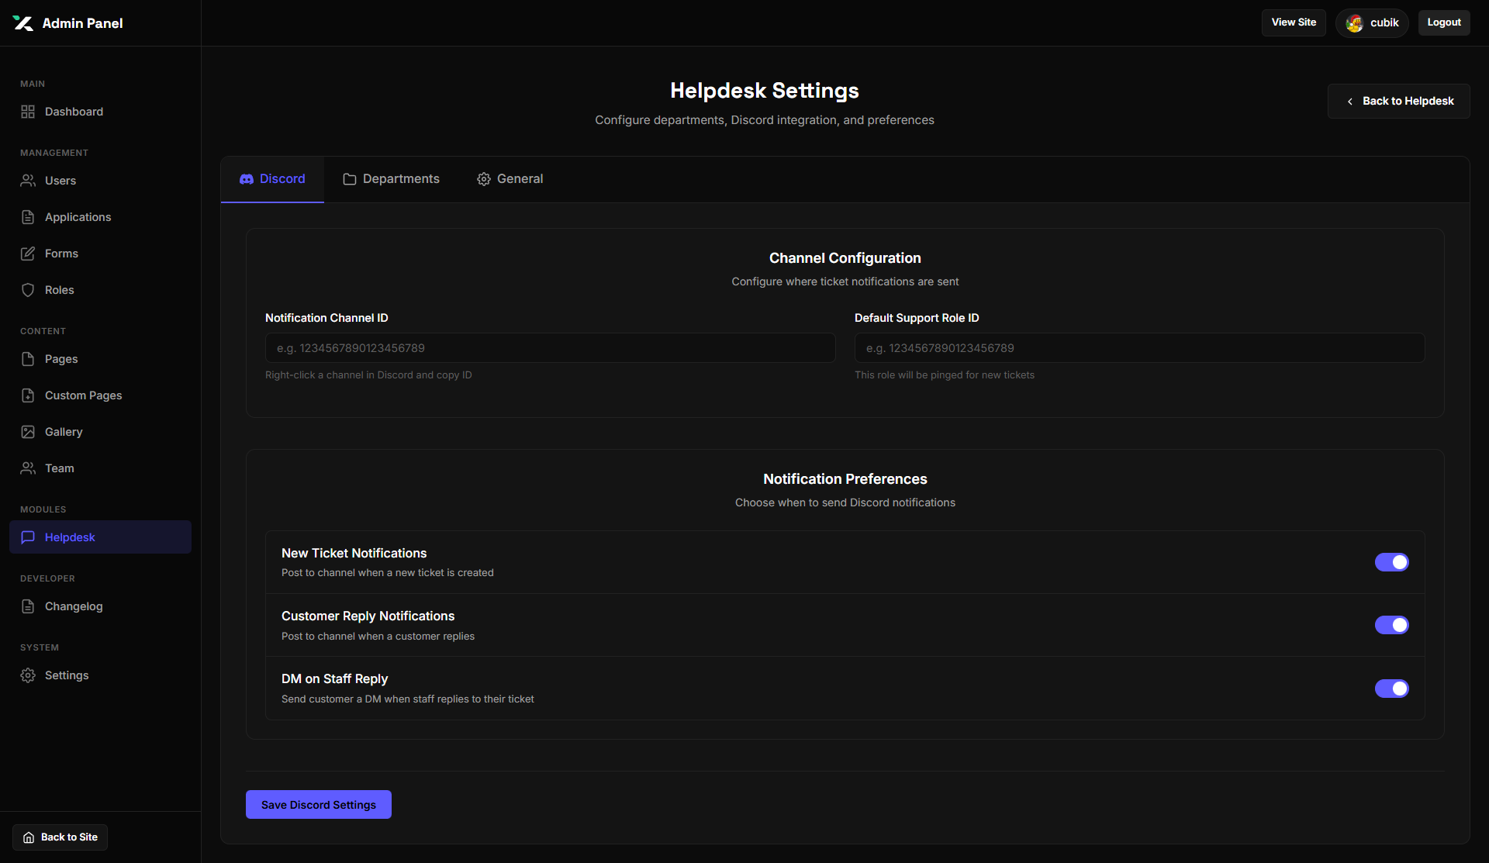Open the Dashboard menu item
Image resolution: width=1489 pixels, height=863 pixels.
click(100, 112)
